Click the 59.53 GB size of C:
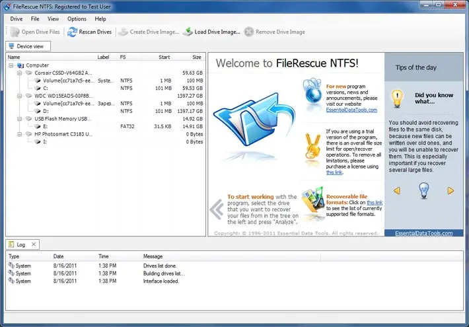 point(193,89)
